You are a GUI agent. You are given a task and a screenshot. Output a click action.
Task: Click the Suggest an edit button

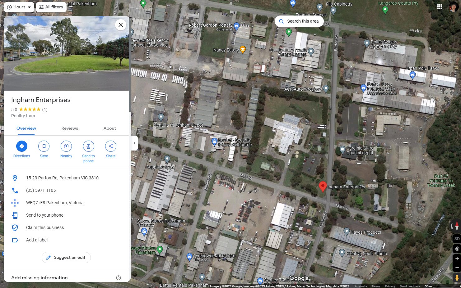pos(66,258)
